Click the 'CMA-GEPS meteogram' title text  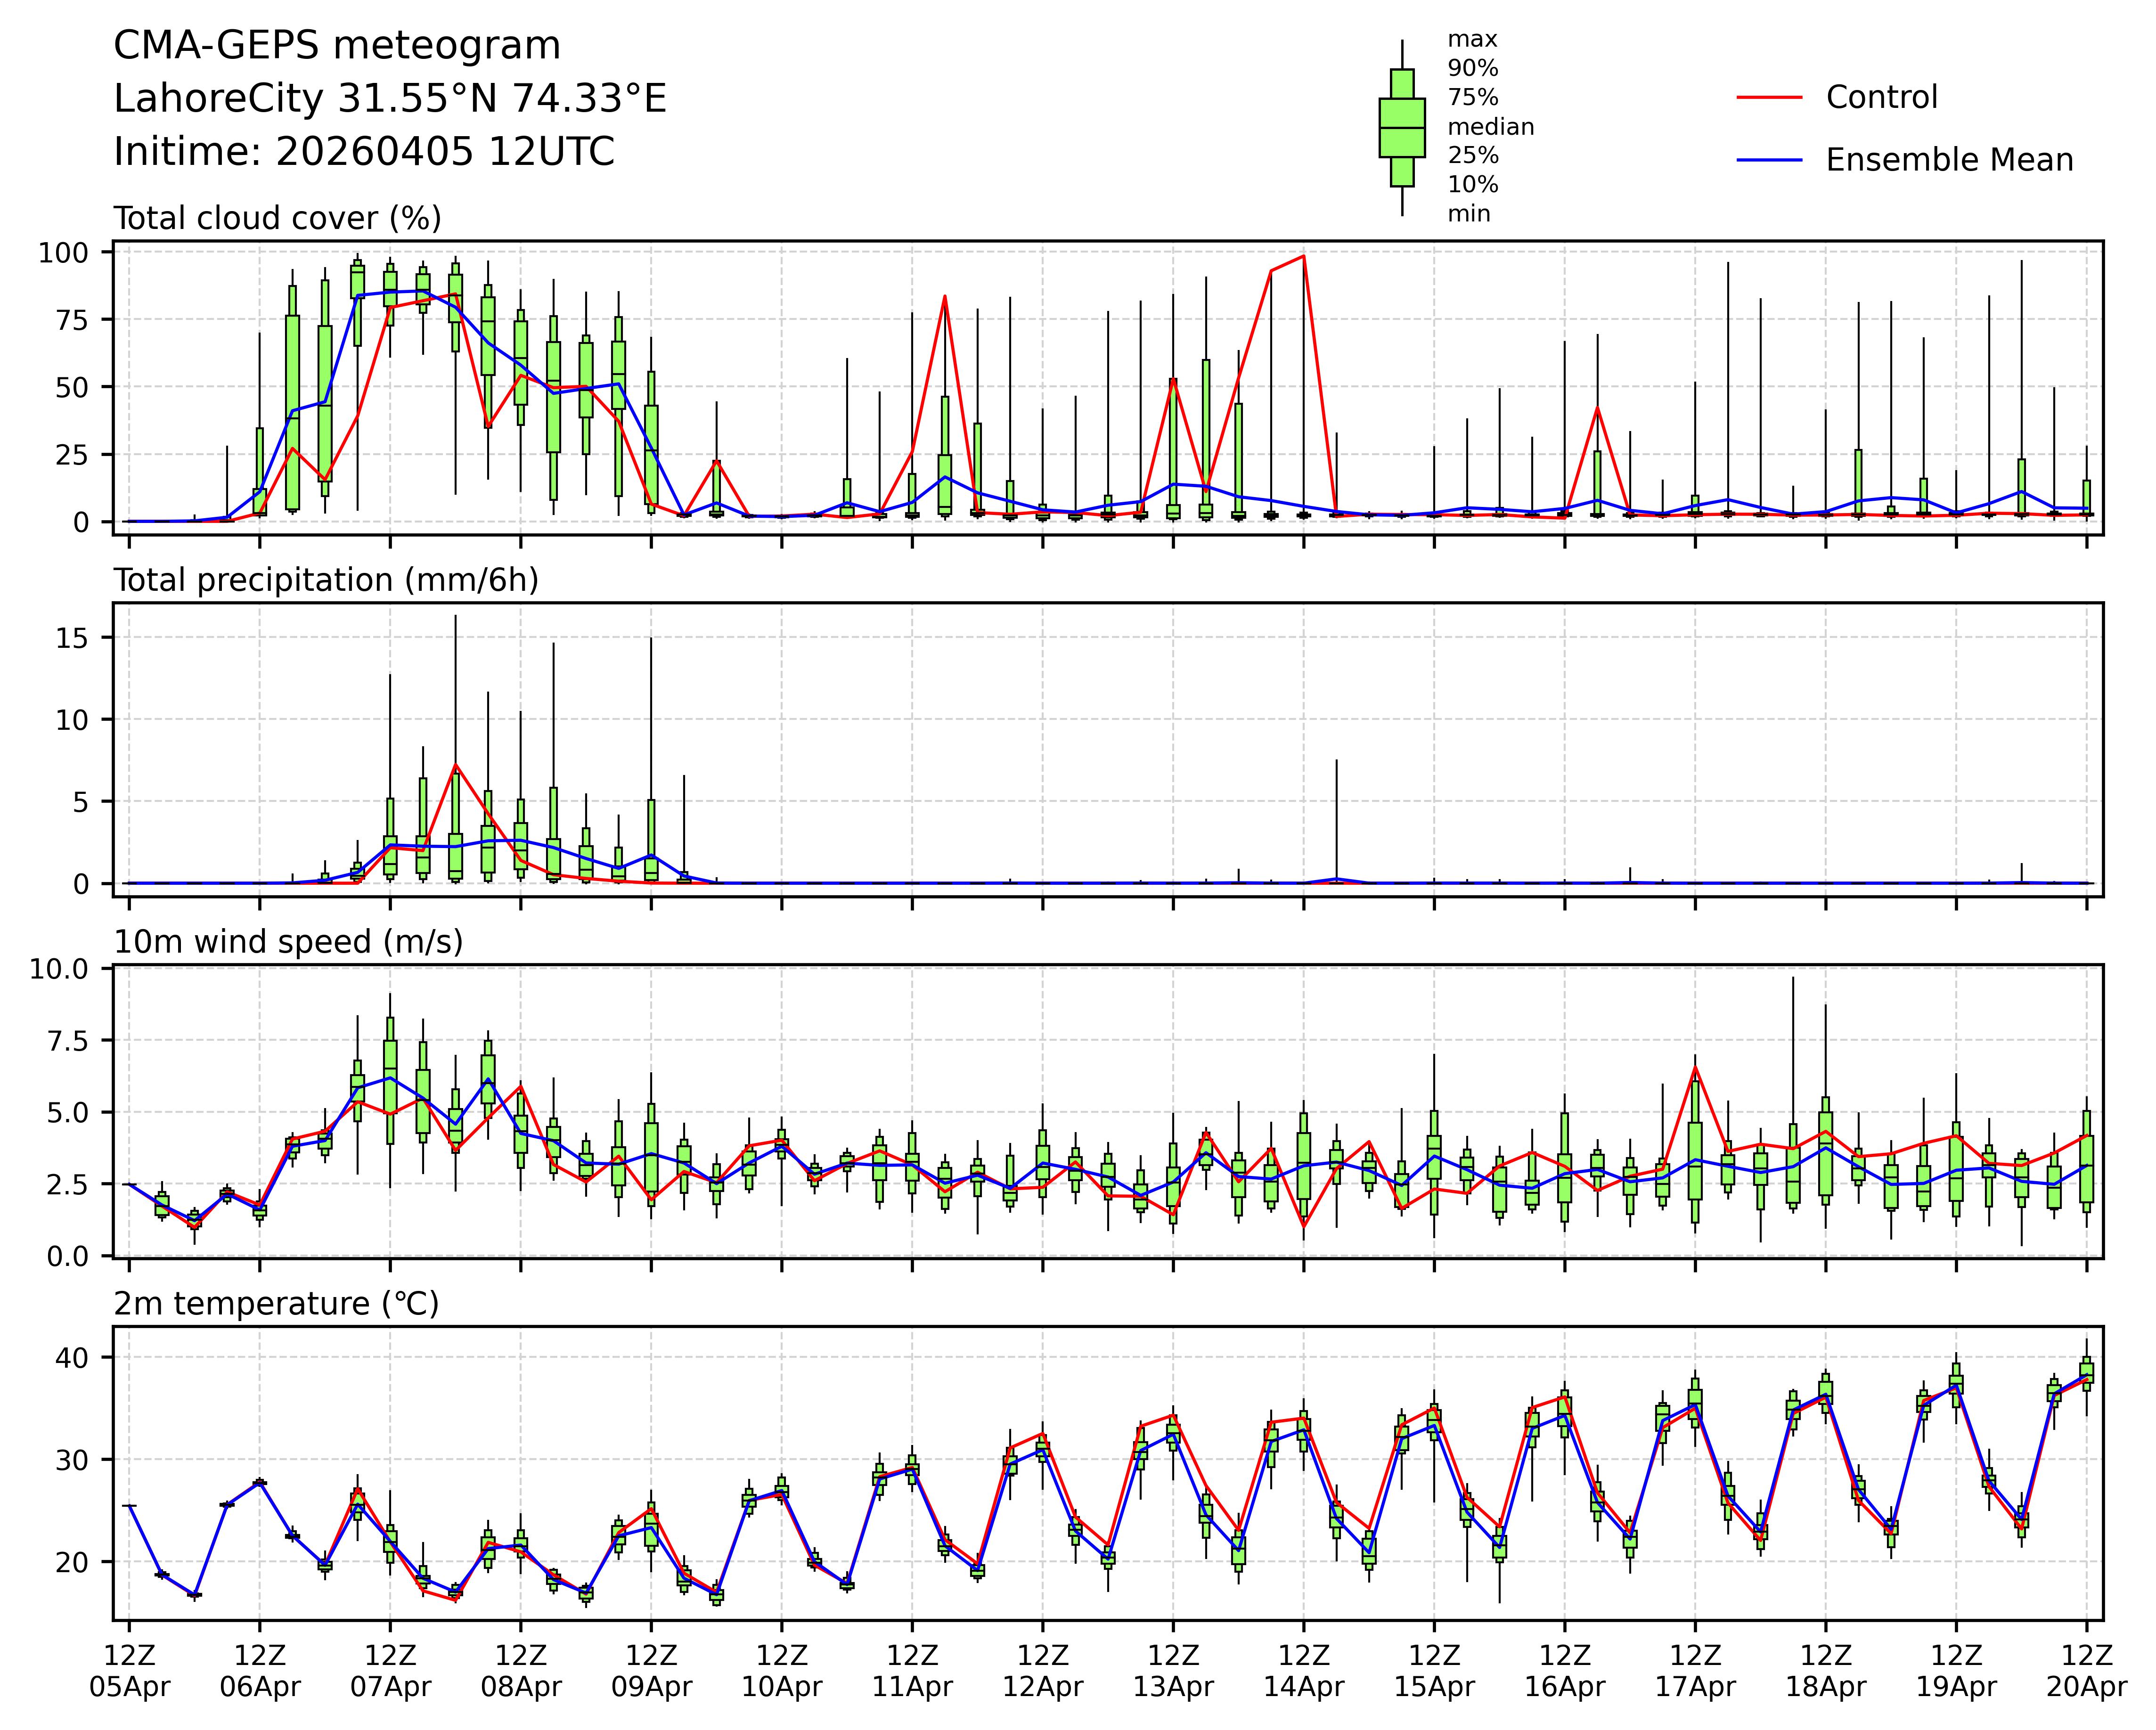point(337,46)
